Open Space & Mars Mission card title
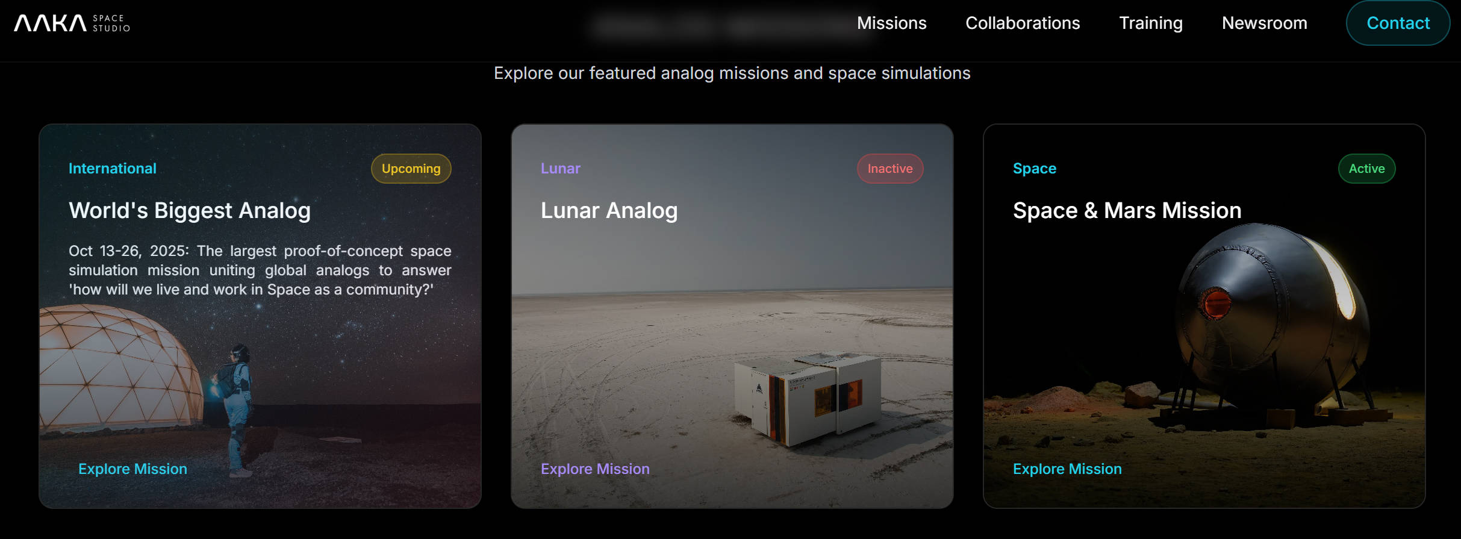The image size is (1461, 539). 1127,211
